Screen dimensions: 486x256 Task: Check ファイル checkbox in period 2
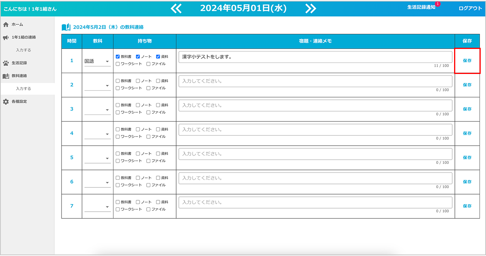[x=148, y=88]
